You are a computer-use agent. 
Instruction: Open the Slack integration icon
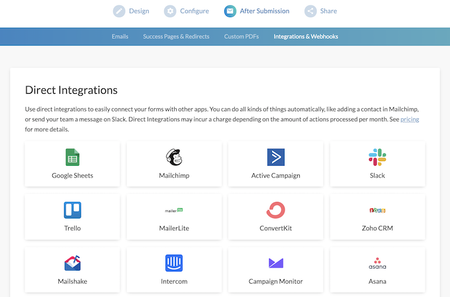(x=377, y=157)
